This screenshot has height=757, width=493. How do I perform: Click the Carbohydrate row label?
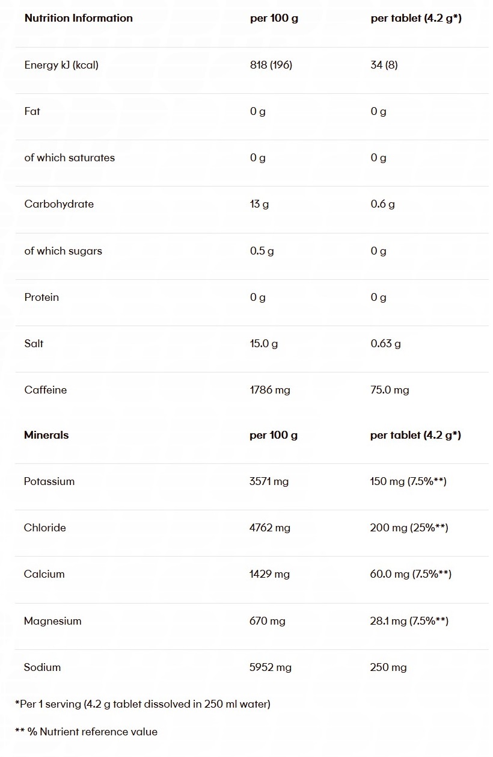pos(59,204)
